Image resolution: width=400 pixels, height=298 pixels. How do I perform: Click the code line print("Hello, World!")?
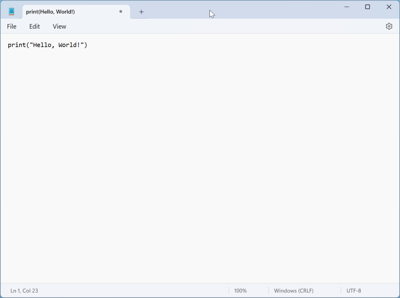click(47, 45)
